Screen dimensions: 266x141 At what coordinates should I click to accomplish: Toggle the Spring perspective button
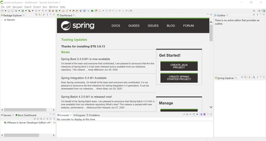tap(264, 11)
